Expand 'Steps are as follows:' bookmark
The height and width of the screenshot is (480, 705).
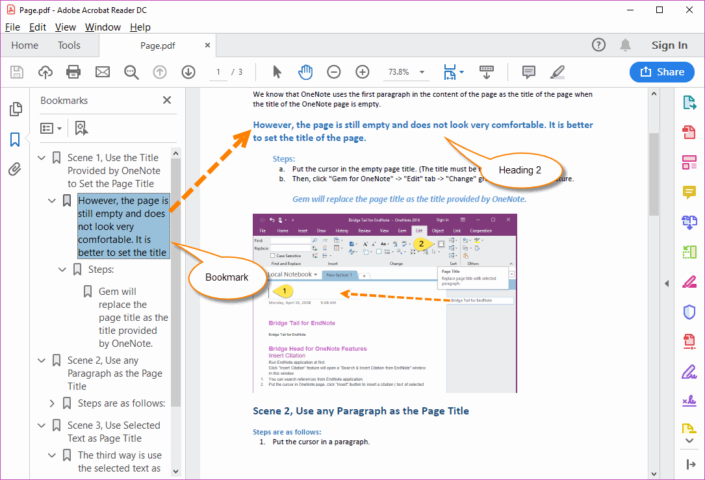[x=52, y=403]
